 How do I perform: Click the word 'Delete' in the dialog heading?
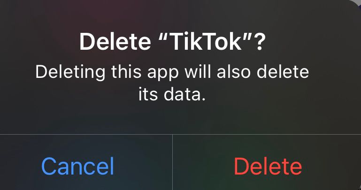(115, 42)
